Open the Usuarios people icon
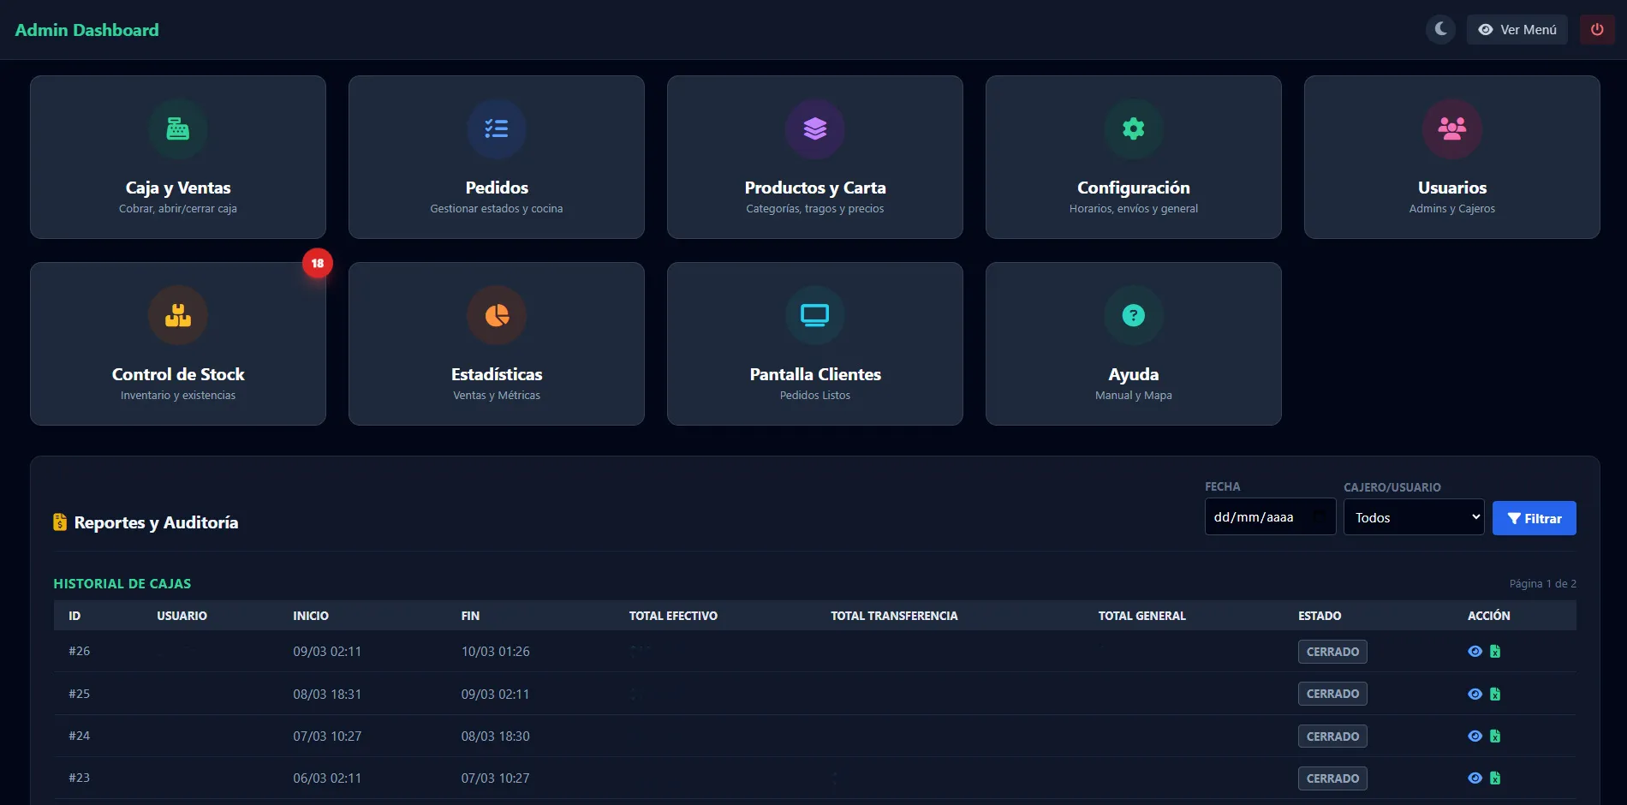The image size is (1627, 805). (1451, 129)
